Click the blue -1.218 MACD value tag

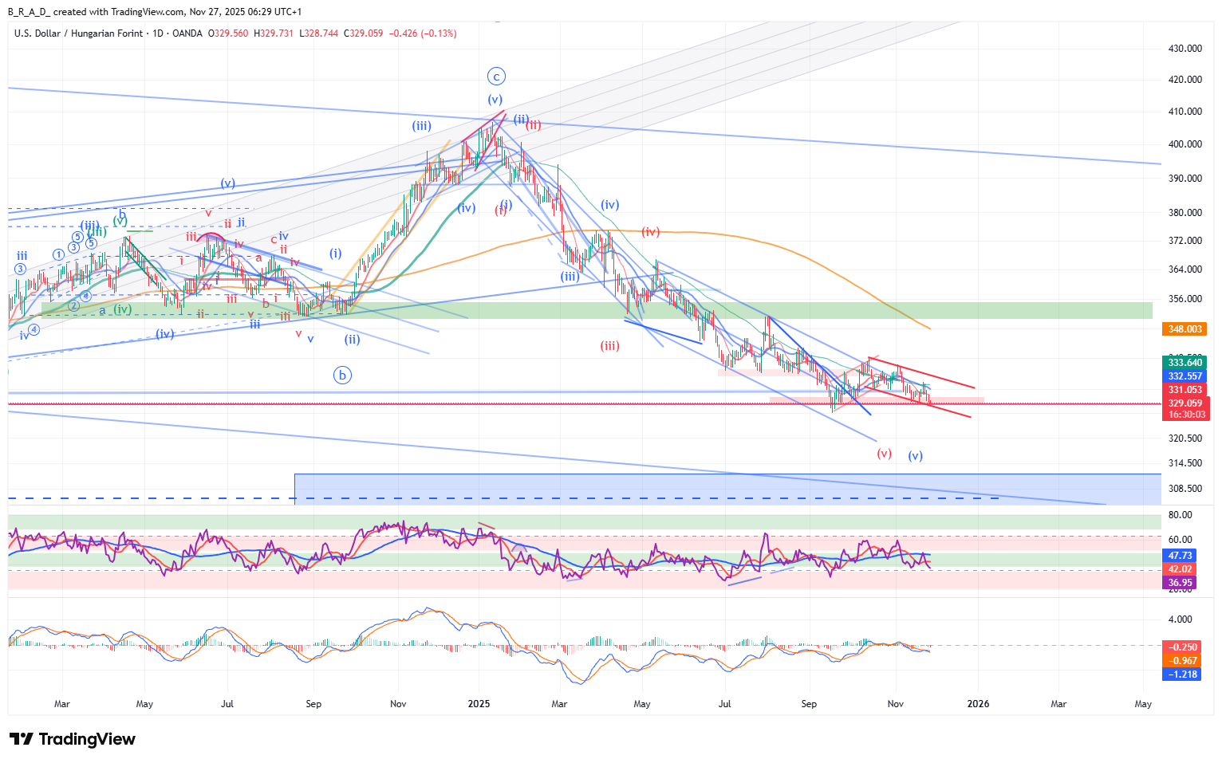click(1183, 675)
